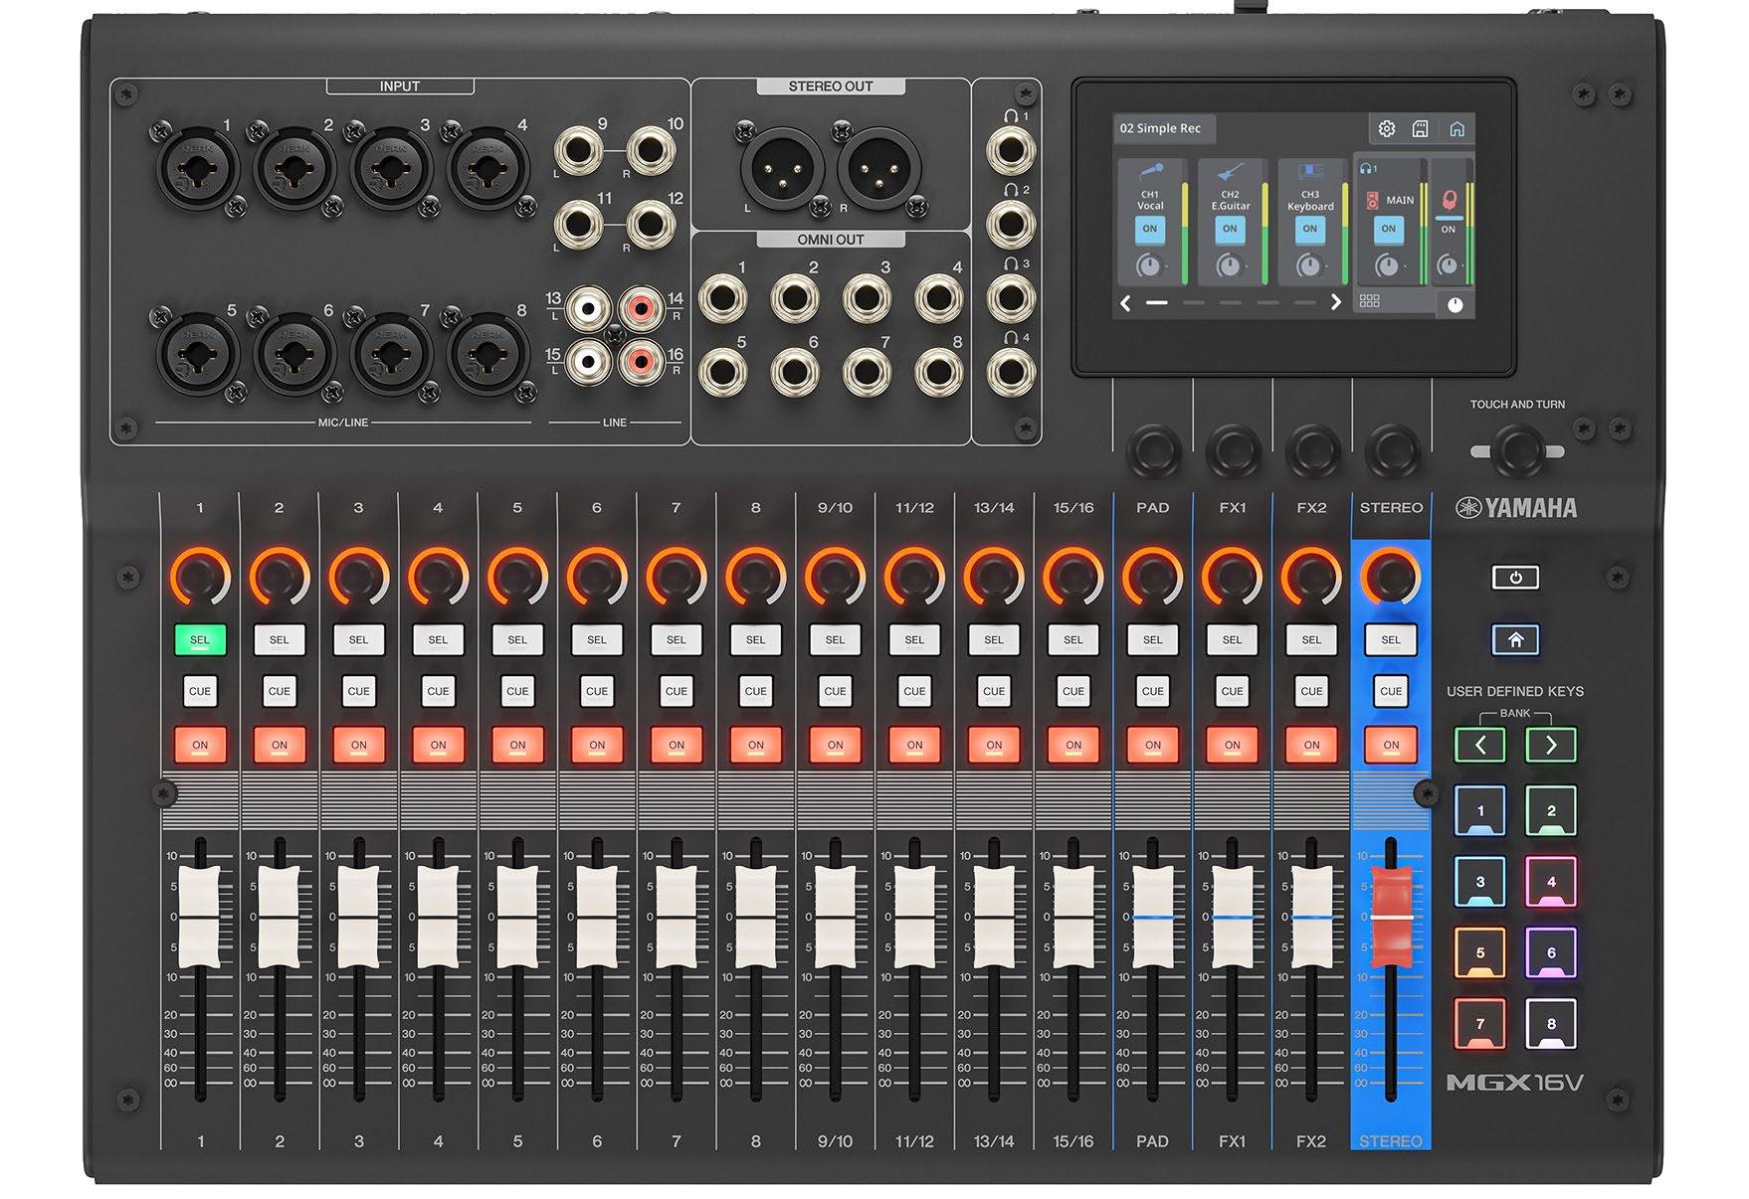Image resolution: width=1749 pixels, height=1199 pixels.
Task: Trigger the purple user defined key 6
Action: click(1551, 952)
